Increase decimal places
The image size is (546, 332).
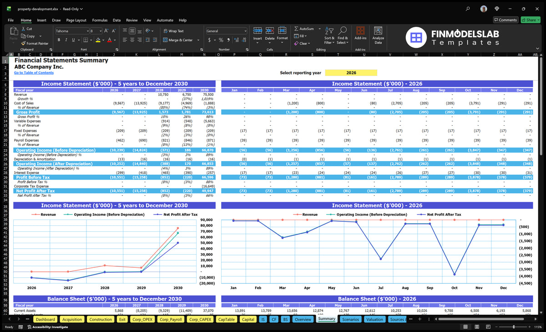pyautogui.click(x=237, y=40)
